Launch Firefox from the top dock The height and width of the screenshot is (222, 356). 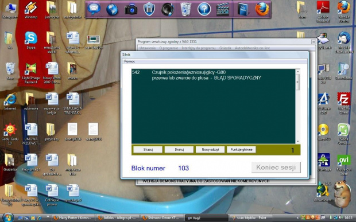tap(262, 9)
